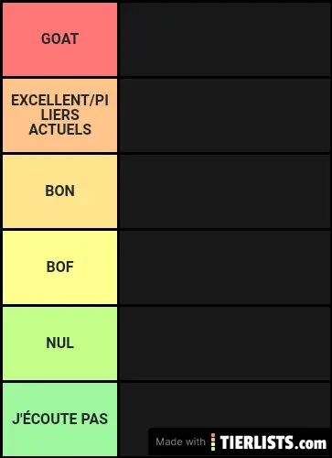Click the TIERLISTS.com colored bar logo icon
Screen dimensions: 332x458
[x=213, y=442]
